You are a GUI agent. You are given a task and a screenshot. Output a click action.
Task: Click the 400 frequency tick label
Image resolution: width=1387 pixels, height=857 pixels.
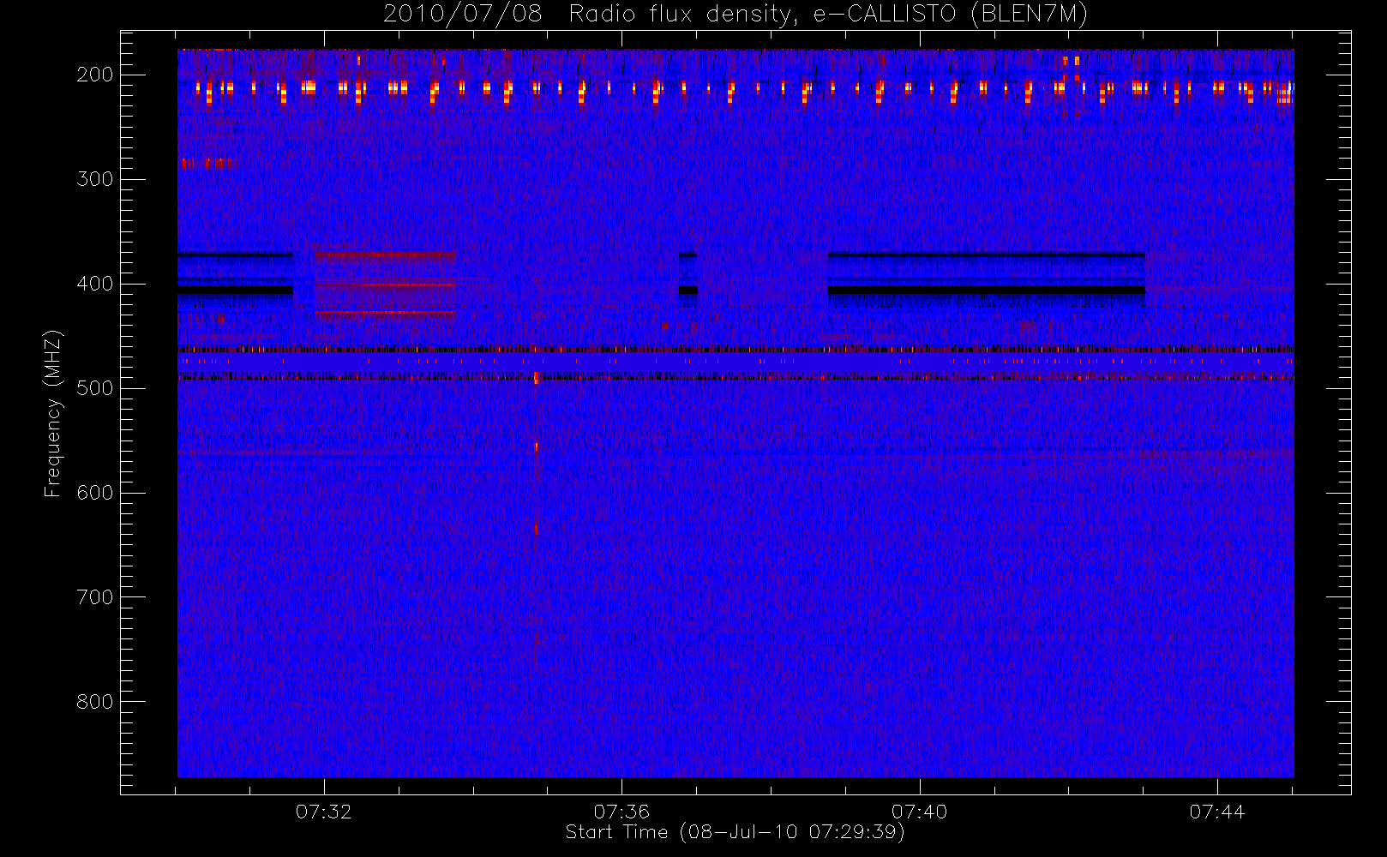[x=95, y=284]
